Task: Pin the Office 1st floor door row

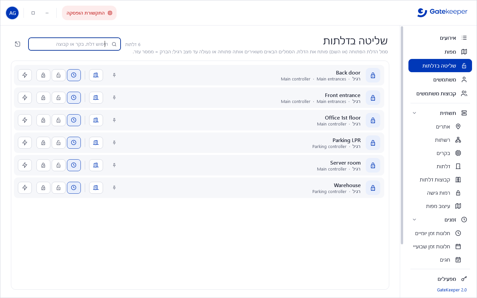Action: point(114,120)
